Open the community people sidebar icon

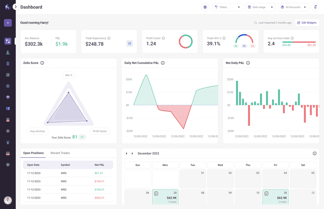click(8, 142)
